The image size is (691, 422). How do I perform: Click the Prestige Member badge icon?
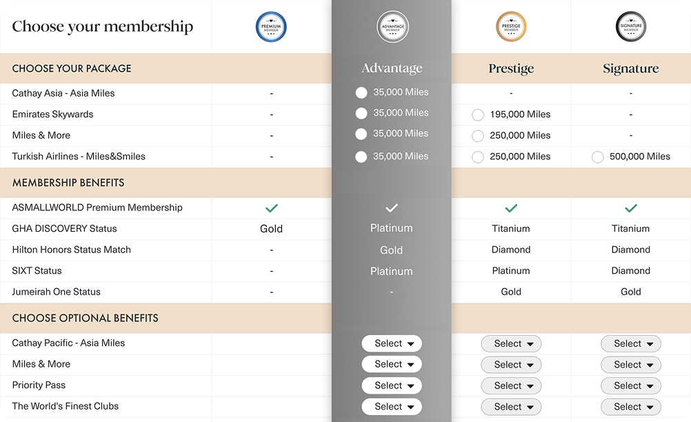click(x=511, y=26)
